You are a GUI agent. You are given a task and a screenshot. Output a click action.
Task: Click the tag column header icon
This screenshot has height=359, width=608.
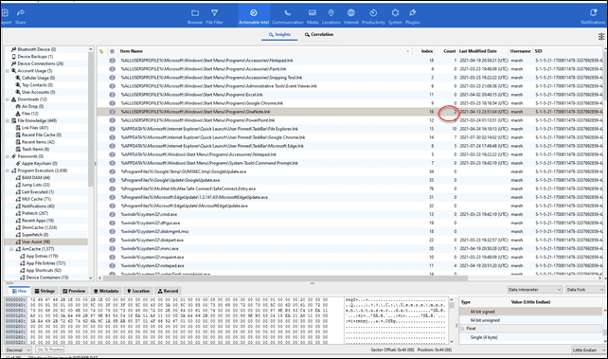pyautogui.click(x=101, y=51)
